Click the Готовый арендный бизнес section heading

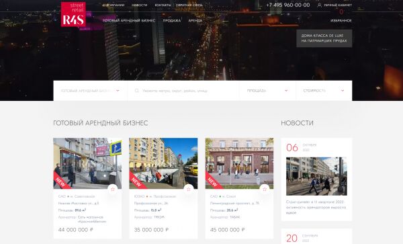point(101,123)
